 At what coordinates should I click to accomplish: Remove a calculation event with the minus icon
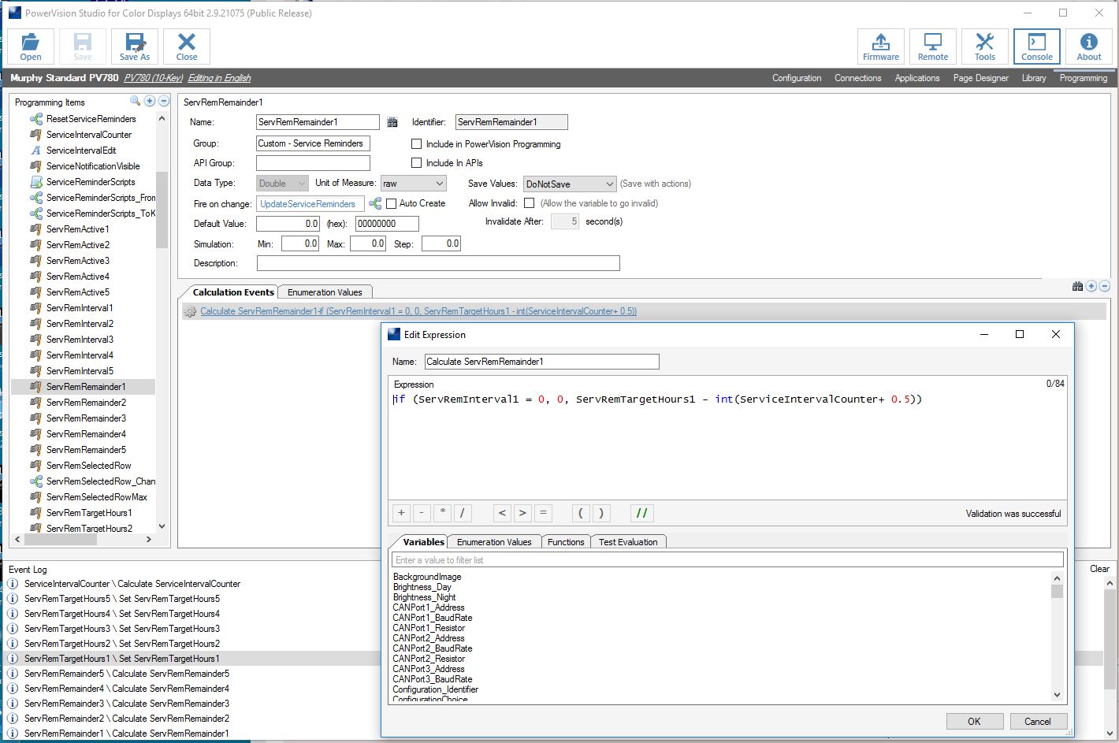1105,286
